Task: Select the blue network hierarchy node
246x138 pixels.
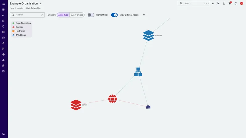Action: click(x=138, y=72)
